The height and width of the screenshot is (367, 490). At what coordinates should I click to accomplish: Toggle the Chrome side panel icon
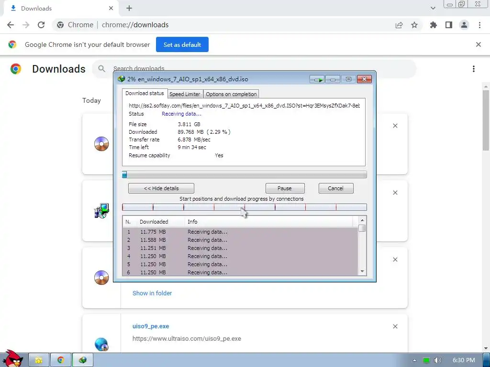[449, 25]
